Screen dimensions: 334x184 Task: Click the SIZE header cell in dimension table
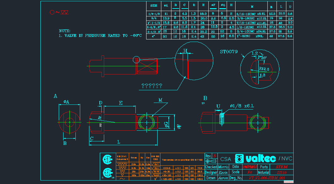154,6
